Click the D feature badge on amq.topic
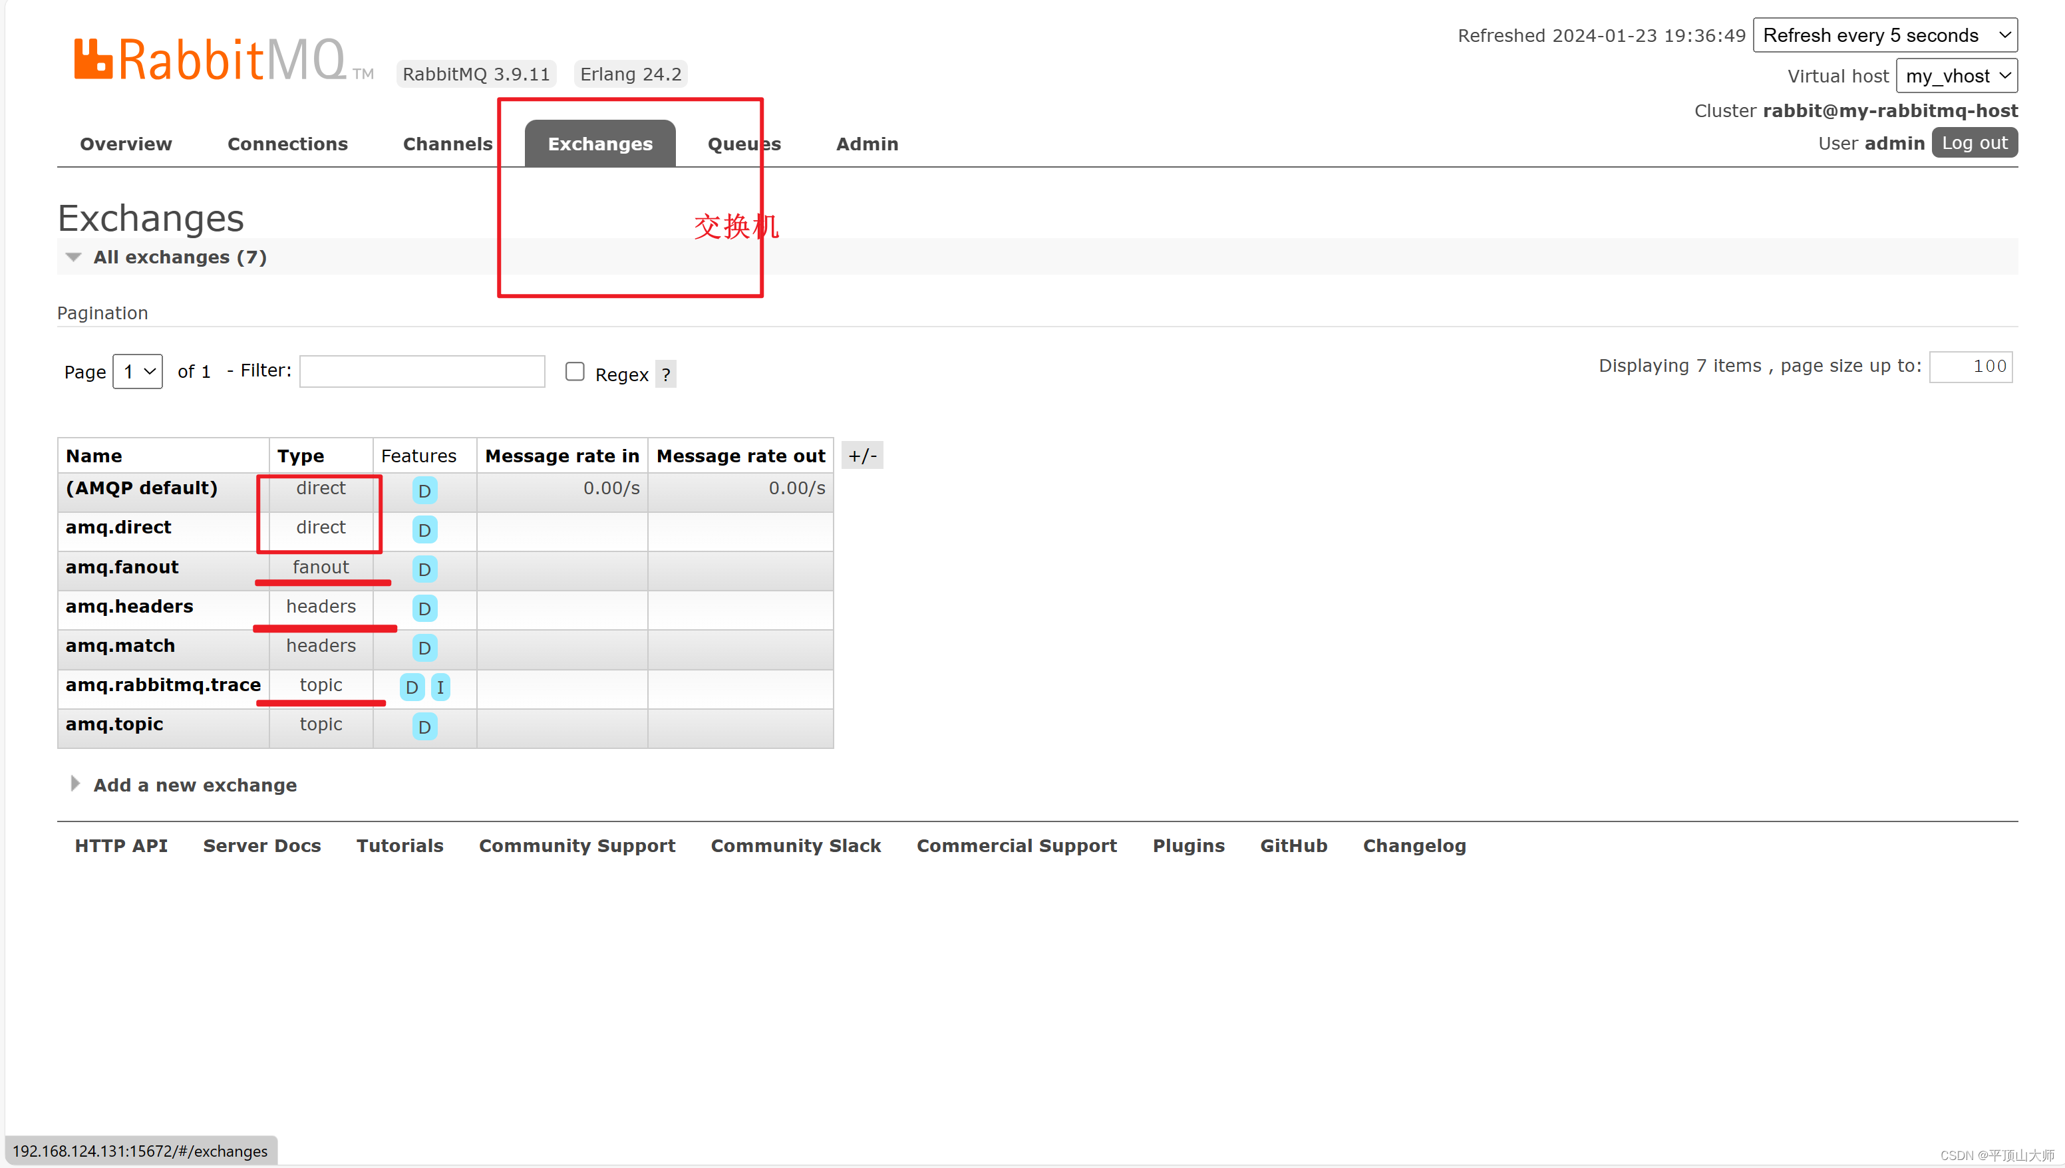 (424, 726)
